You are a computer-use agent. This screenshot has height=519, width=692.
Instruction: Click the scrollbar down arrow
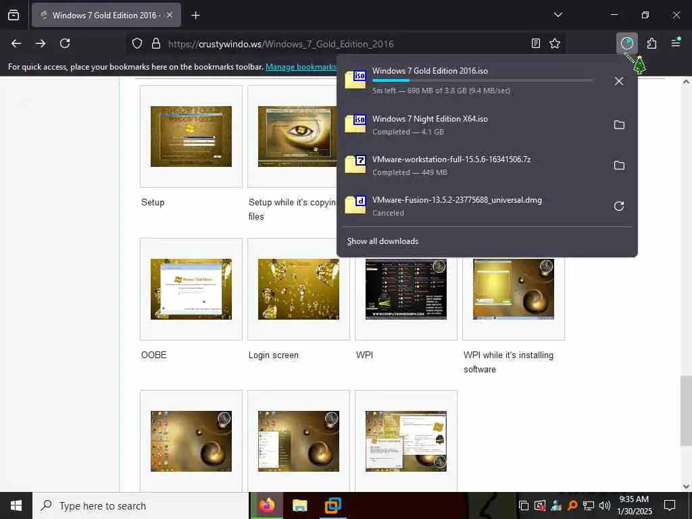[x=686, y=487]
